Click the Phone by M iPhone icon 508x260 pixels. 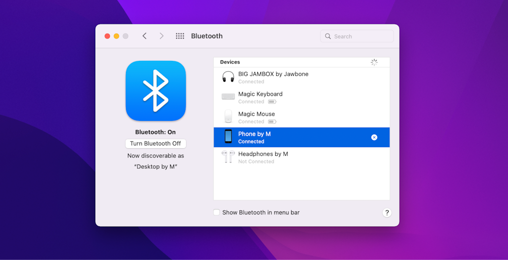[x=228, y=137]
